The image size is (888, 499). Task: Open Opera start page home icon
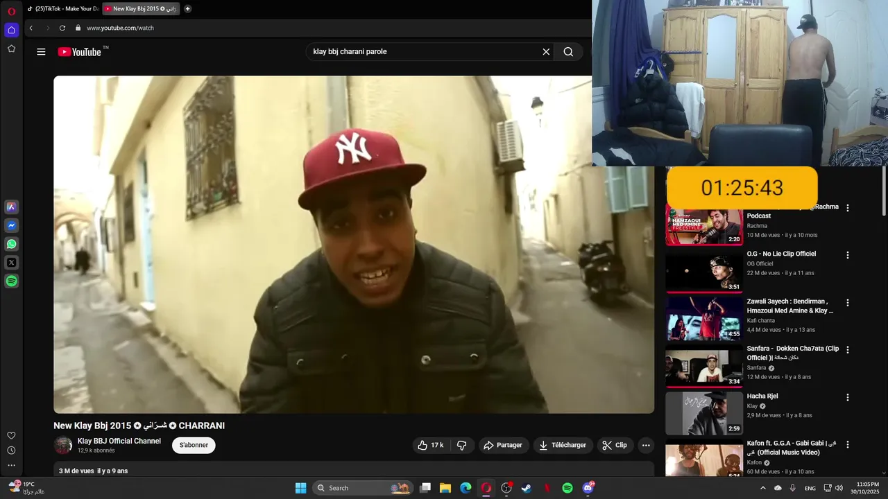click(x=11, y=30)
